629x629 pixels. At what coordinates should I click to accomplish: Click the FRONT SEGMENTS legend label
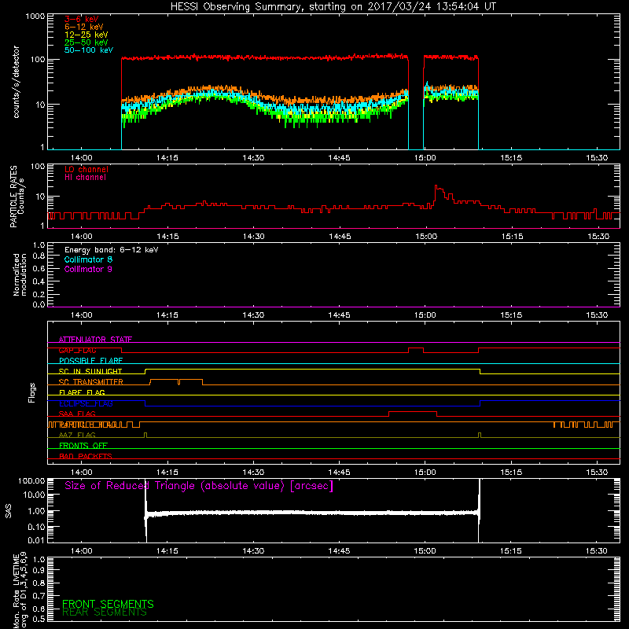pos(108,604)
